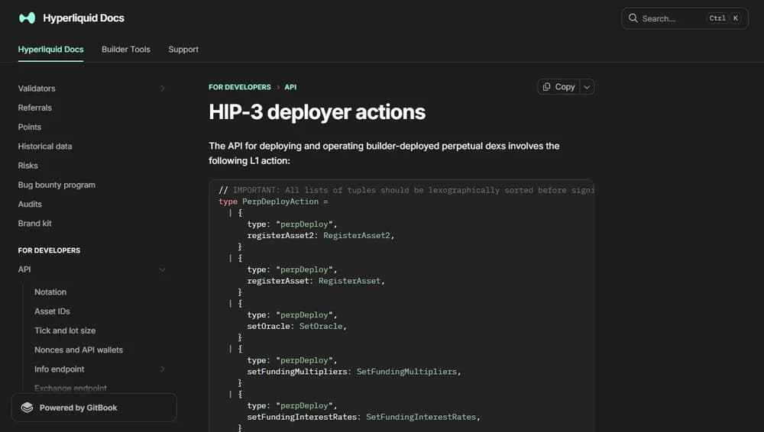Click the Ctrl K shortcut badge
Viewport: 764px width, 432px height.
725,18
